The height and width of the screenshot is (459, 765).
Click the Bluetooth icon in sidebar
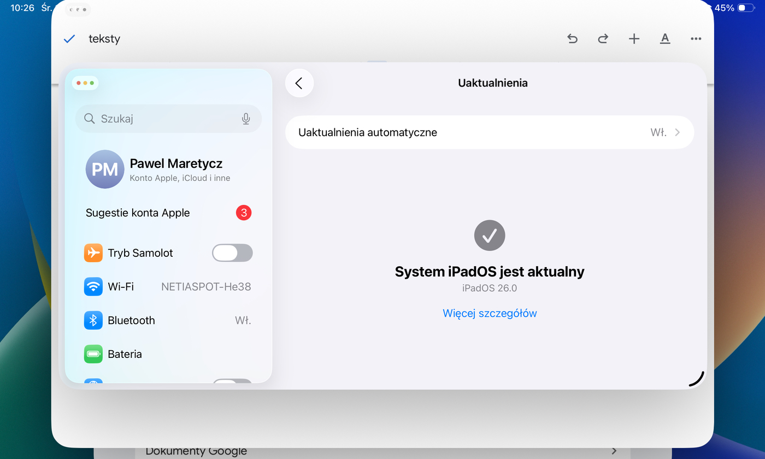tap(93, 320)
